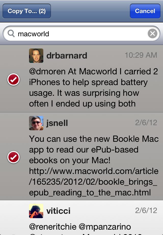The width and height of the screenshot is (163, 235).
Task: Open viticci's profile avatar
Action: [36, 211]
